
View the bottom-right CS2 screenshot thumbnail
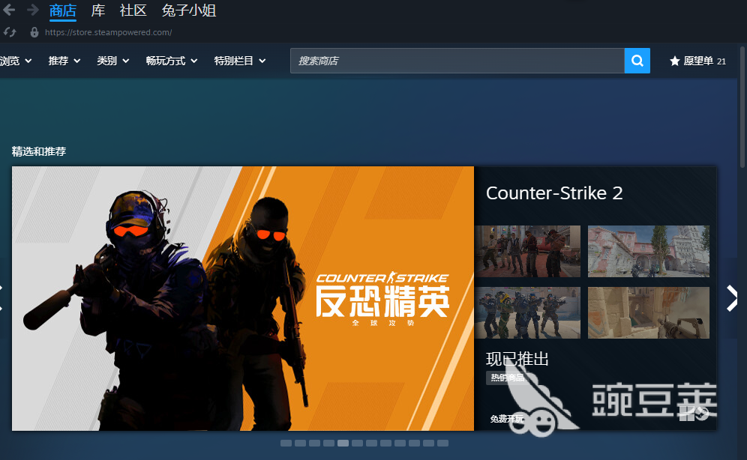[x=649, y=312]
